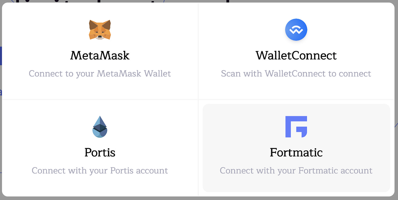Click "Connect with your Portis account" text
Screen dimensions: 398x200
(x=100, y=171)
